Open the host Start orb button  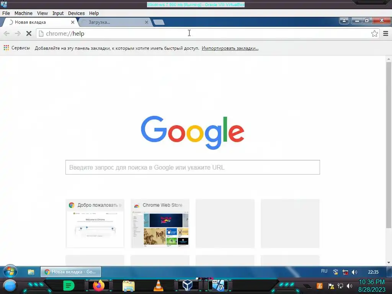(10, 286)
